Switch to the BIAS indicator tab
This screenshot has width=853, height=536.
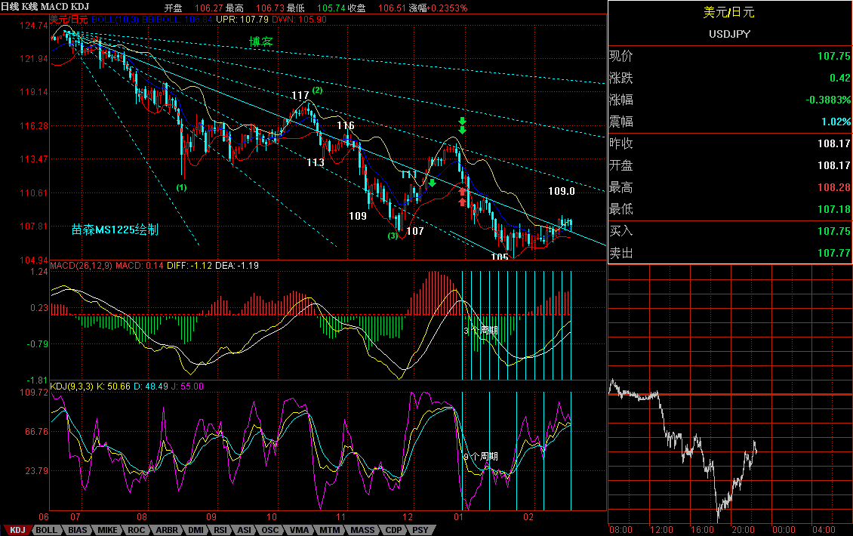[x=77, y=530]
